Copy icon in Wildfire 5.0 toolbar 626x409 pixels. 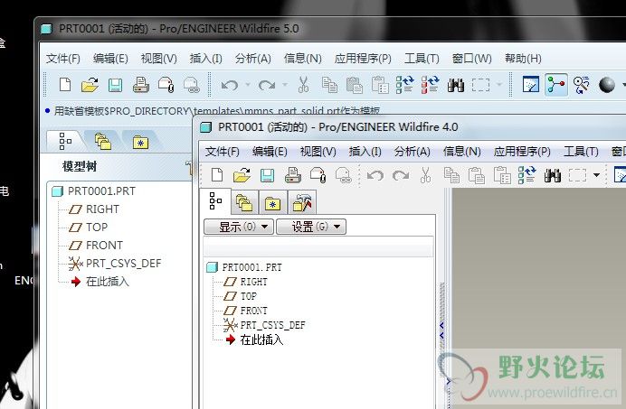pyautogui.click(x=329, y=85)
